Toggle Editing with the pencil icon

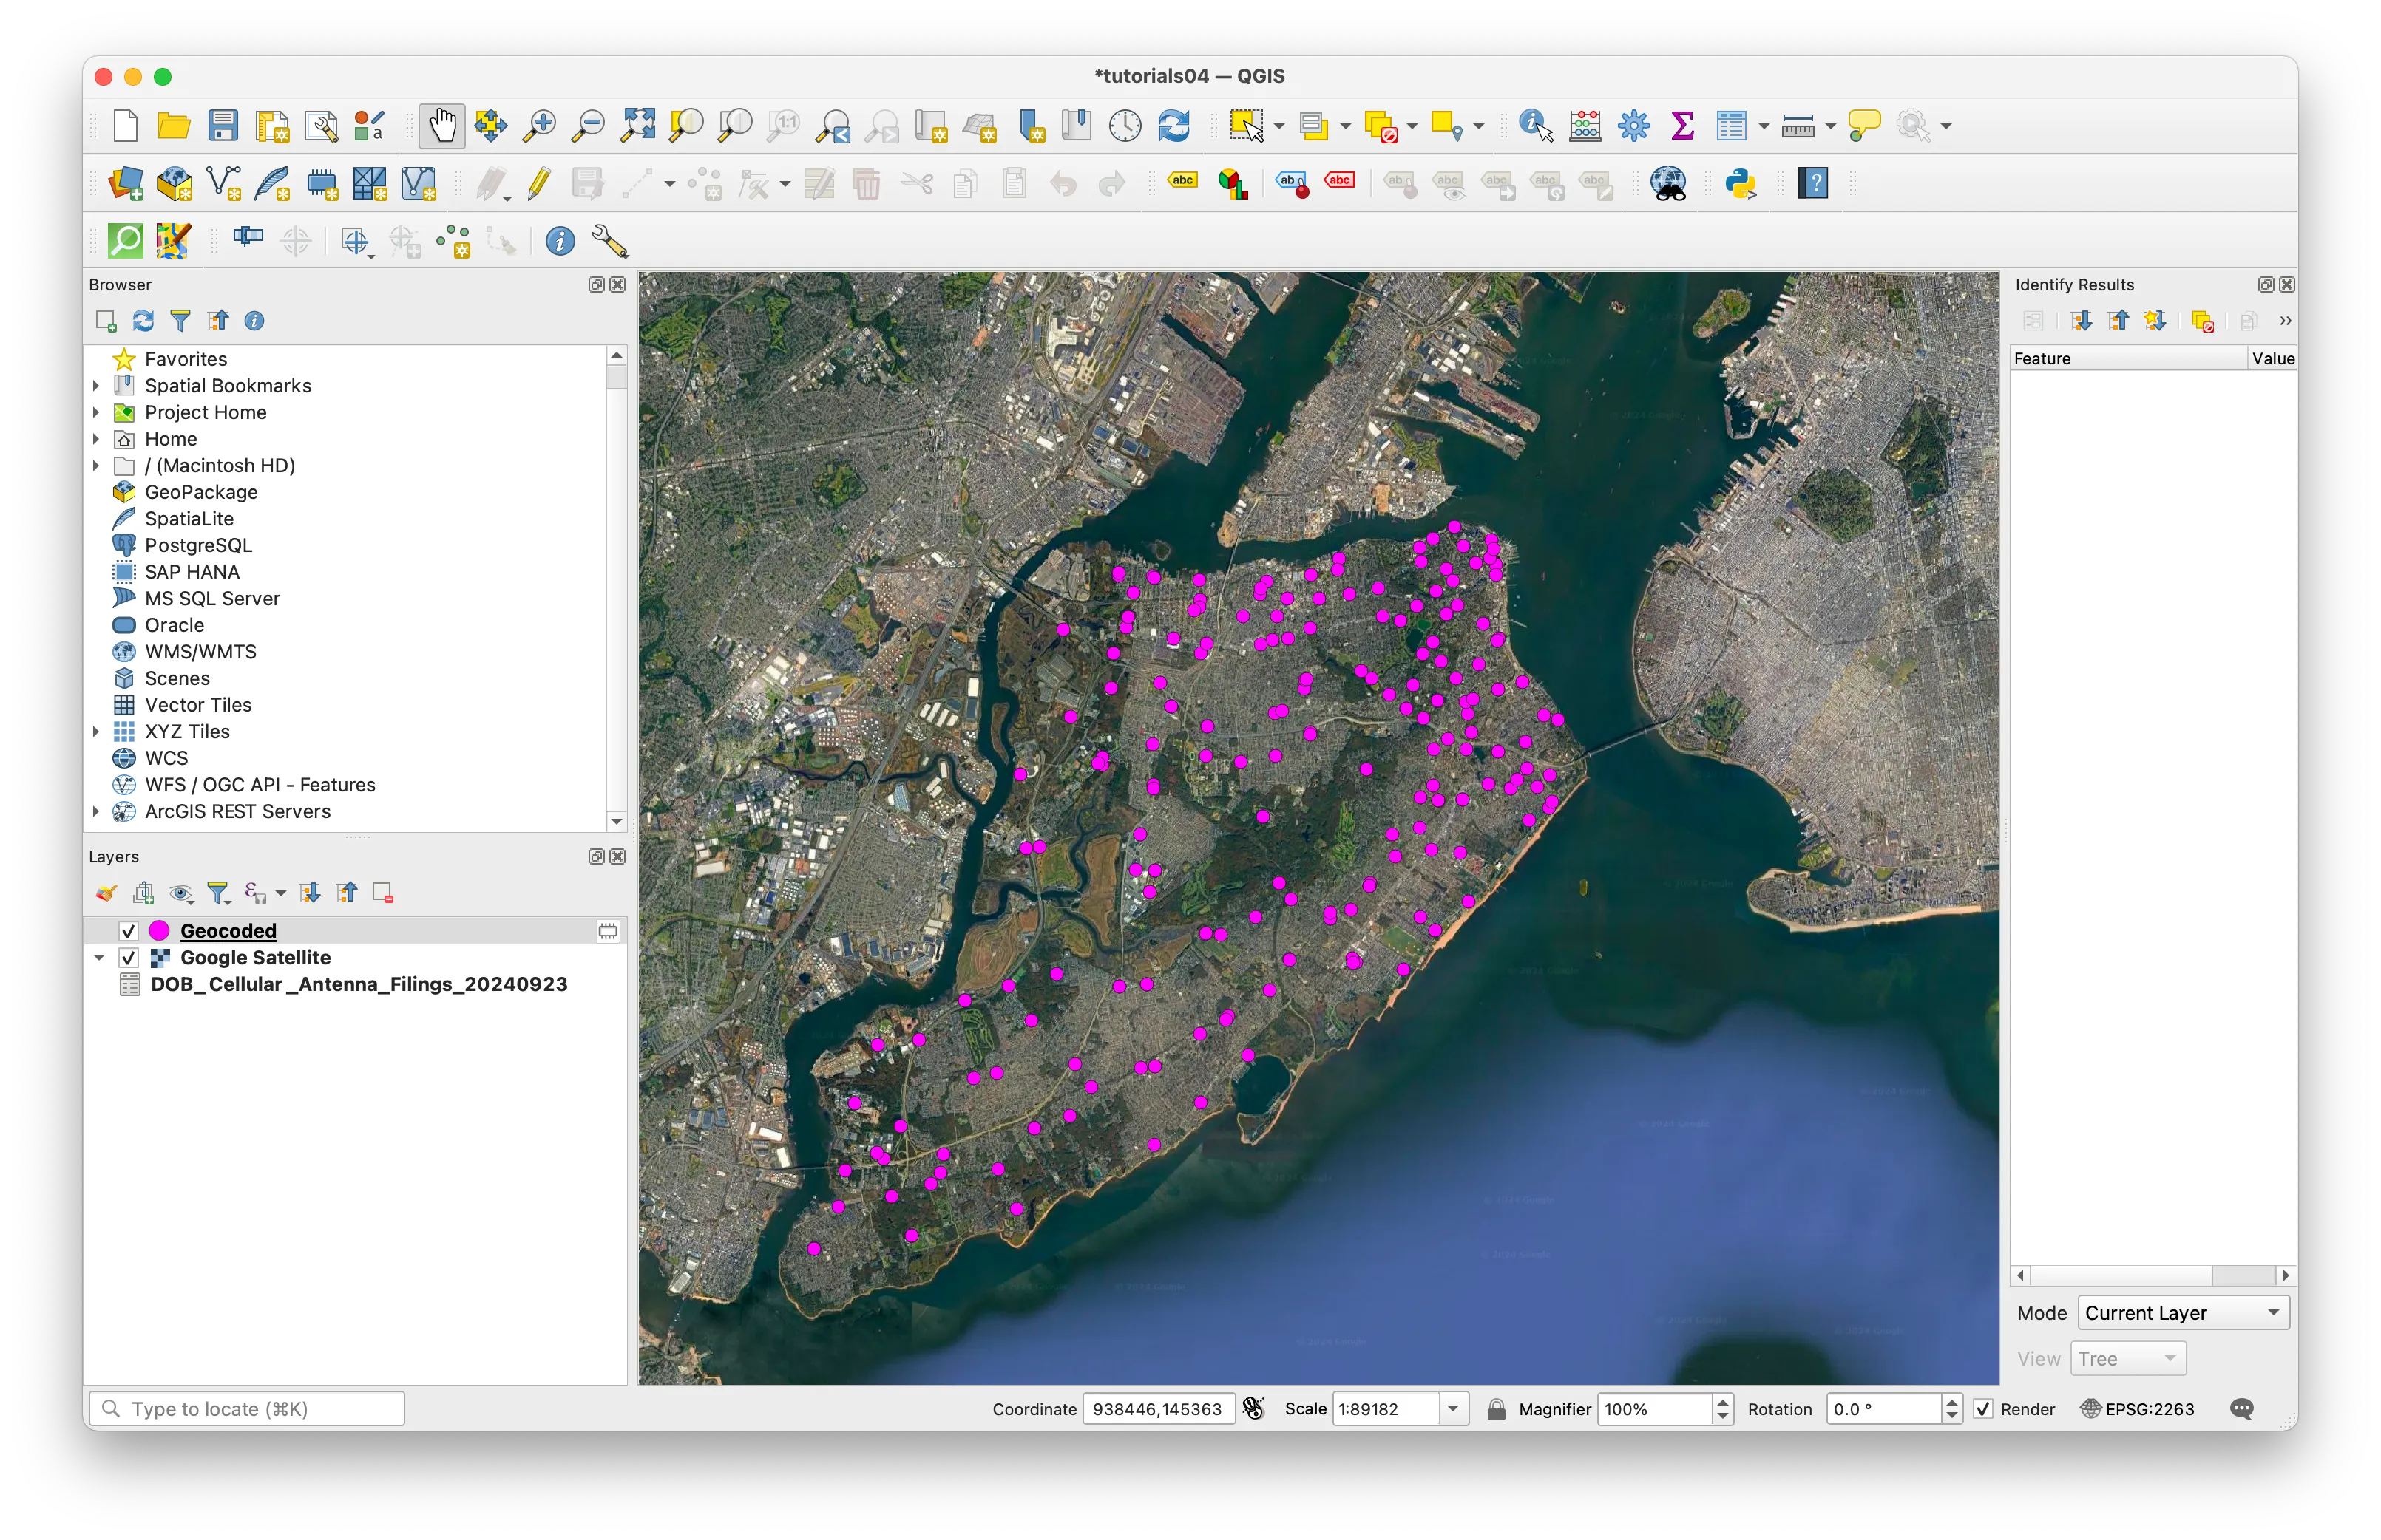tap(538, 183)
